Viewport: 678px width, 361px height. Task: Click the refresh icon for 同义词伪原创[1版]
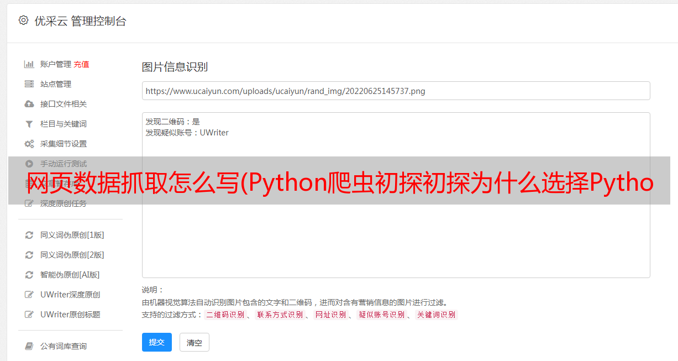pyautogui.click(x=29, y=235)
